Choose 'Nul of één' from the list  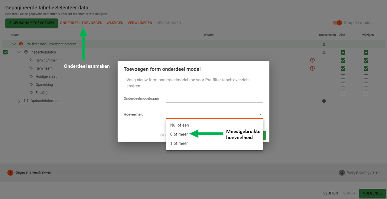tap(179, 125)
